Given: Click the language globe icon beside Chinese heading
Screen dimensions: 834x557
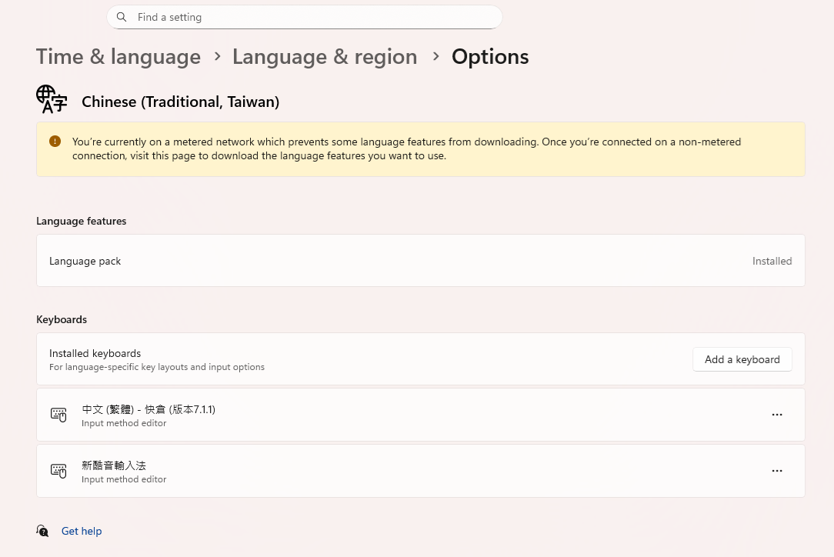Looking at the screenshot, I should pyautogui.click(x=52, y=99).
